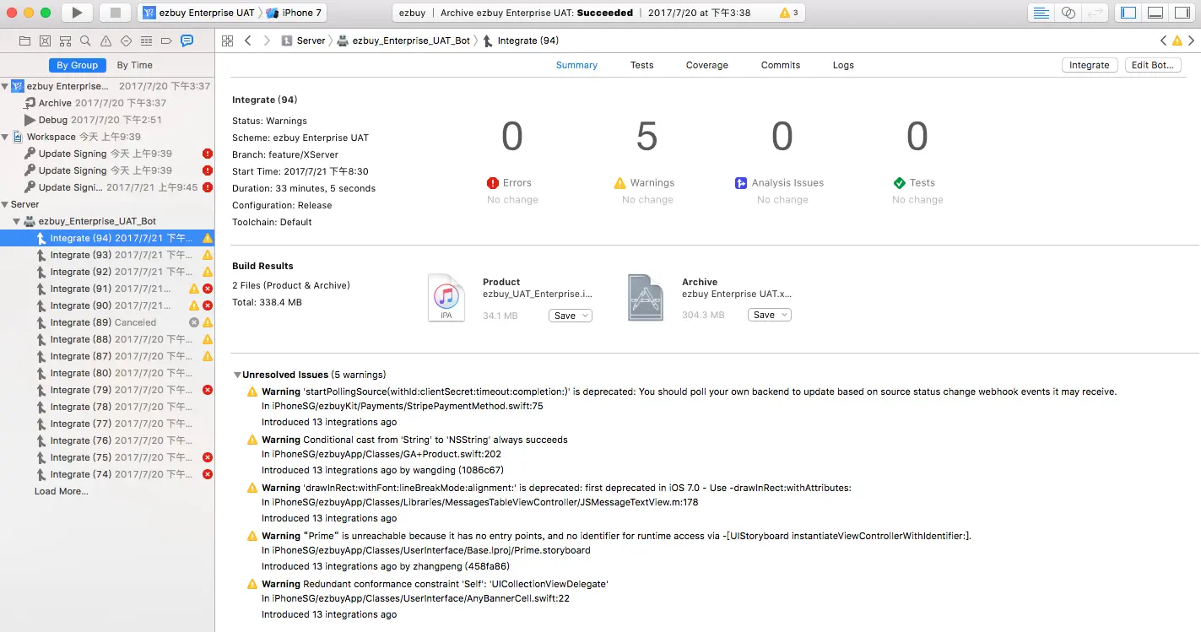Open the Breakpoint navigator icon
1201x632 pixels.
(x=166, y=41)
